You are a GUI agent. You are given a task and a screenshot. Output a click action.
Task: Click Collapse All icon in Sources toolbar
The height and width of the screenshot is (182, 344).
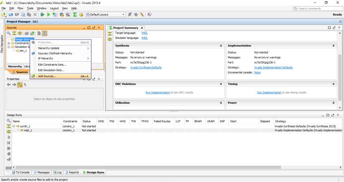(14, 33)
